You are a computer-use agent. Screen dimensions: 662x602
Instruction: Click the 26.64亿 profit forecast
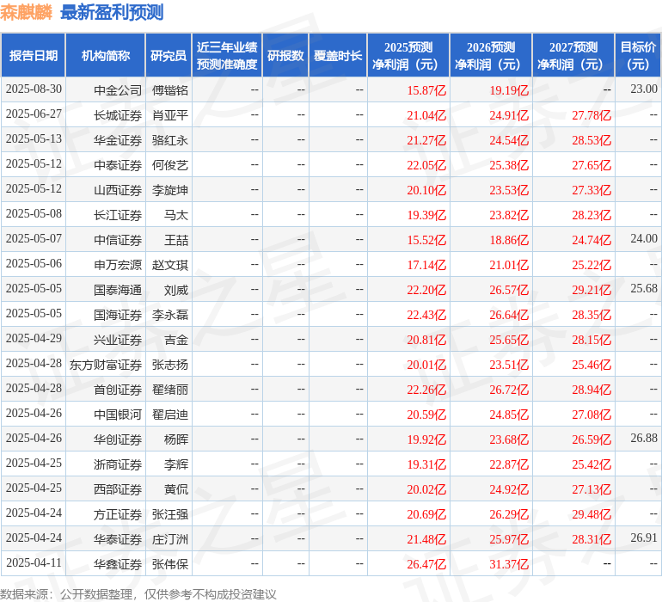pyautogui.click(x=509, y=314)
